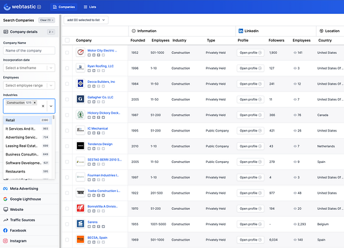The width and height of the screenshot is (344, 248).
Task: Open LinkedIn profile for Motor City Electric
Action: tap(250, 52)
